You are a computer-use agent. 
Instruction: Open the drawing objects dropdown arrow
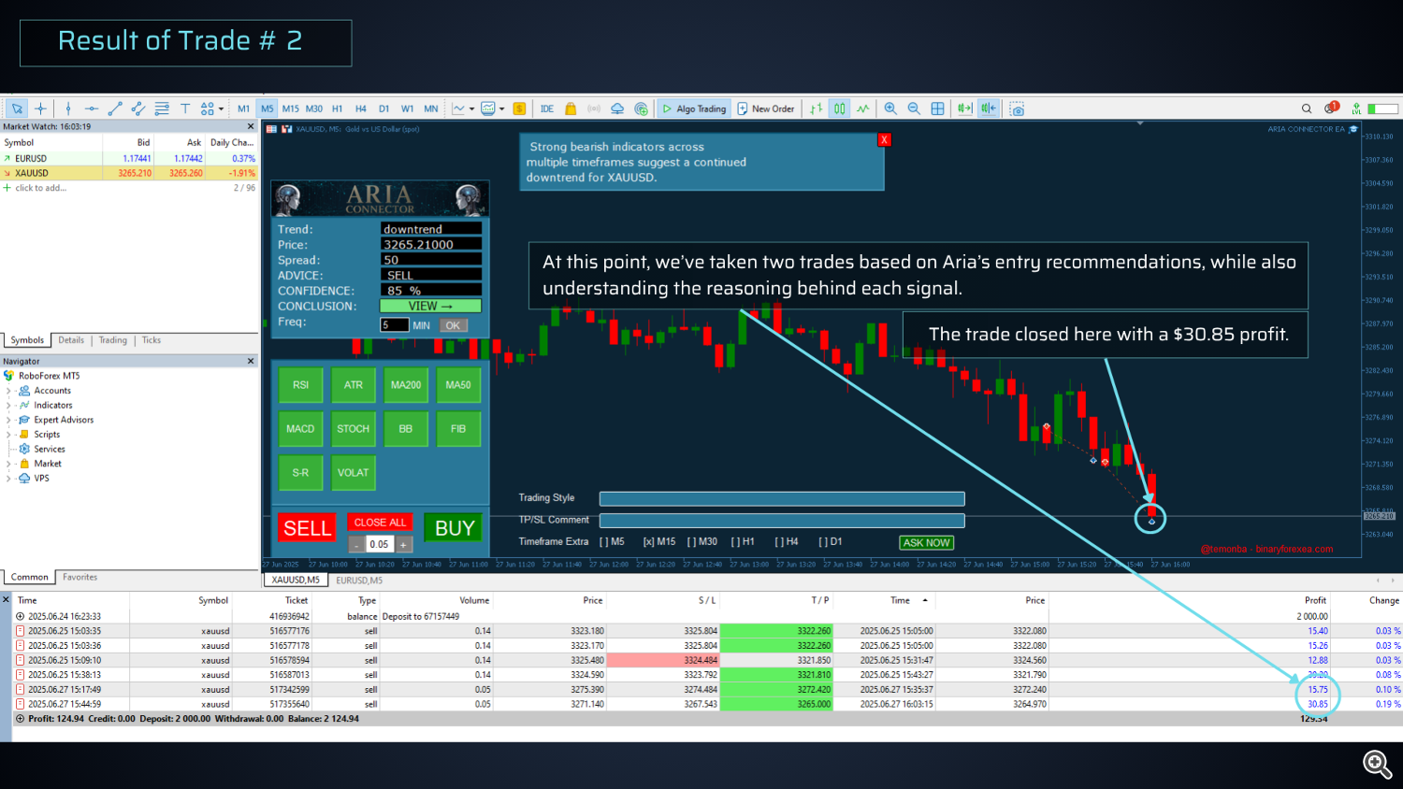pos(221,108)
